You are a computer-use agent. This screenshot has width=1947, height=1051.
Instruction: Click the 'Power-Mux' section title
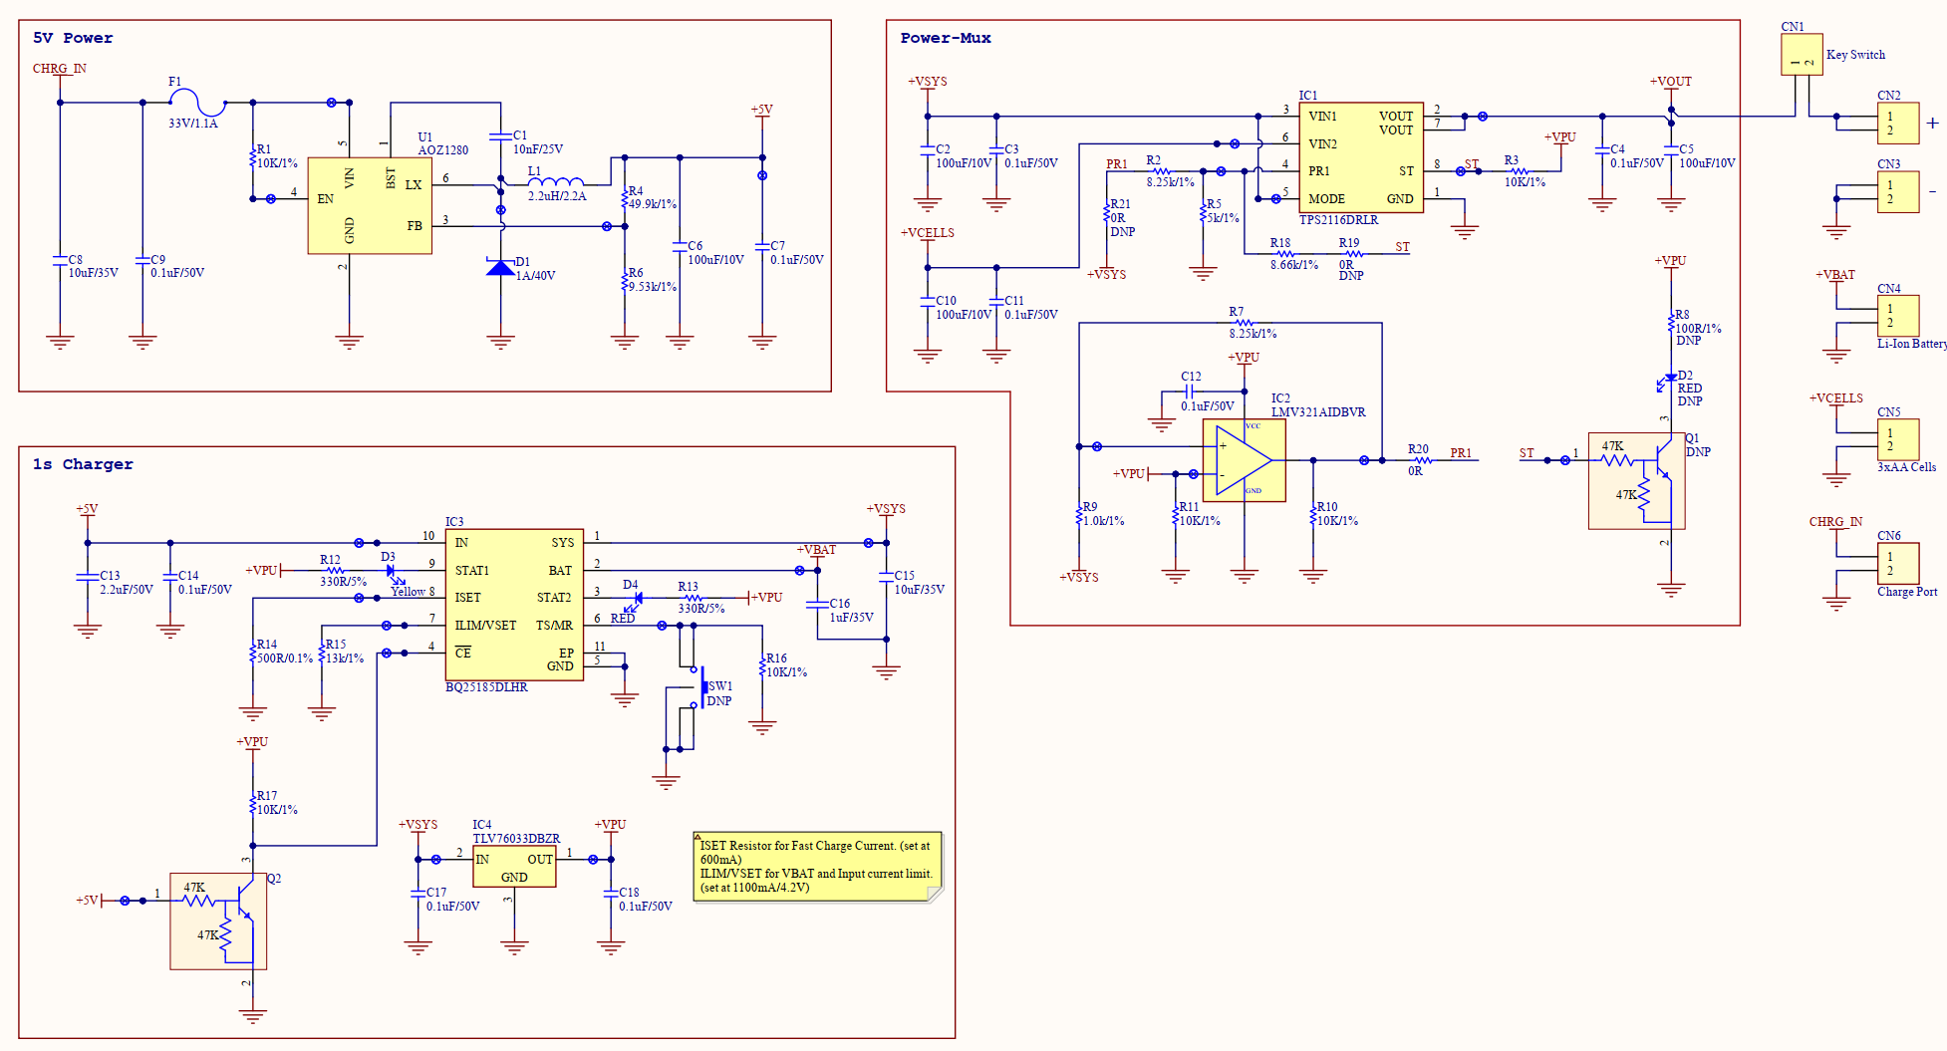coord(946,38)
